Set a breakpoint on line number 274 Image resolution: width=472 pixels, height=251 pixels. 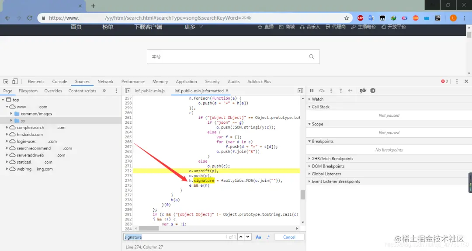point(128,181)
